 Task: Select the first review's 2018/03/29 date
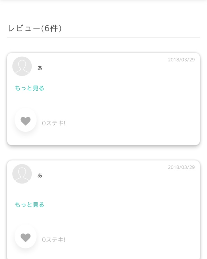tap(181, 60)
